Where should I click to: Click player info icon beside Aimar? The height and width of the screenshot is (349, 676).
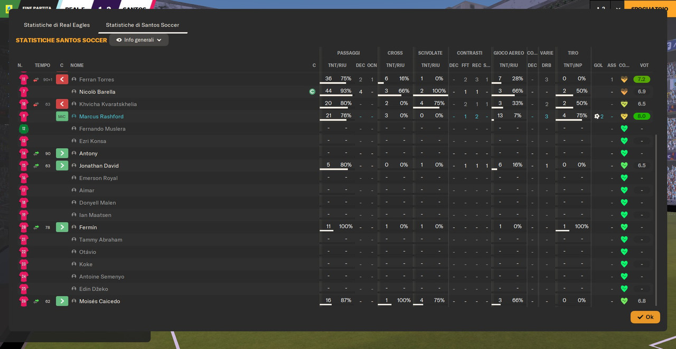[x=74, y=190]
